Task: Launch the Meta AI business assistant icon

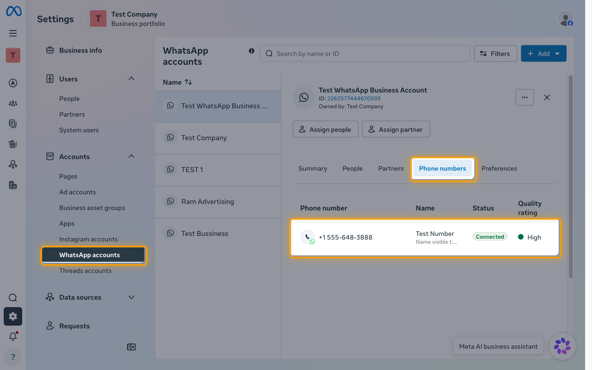Action: click(x=562, y=346)
